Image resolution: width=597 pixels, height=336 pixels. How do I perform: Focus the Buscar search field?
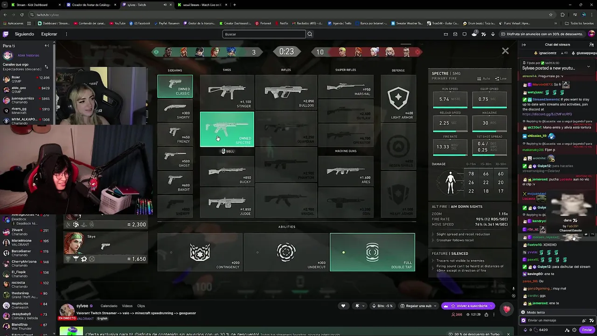pos(264,34)
